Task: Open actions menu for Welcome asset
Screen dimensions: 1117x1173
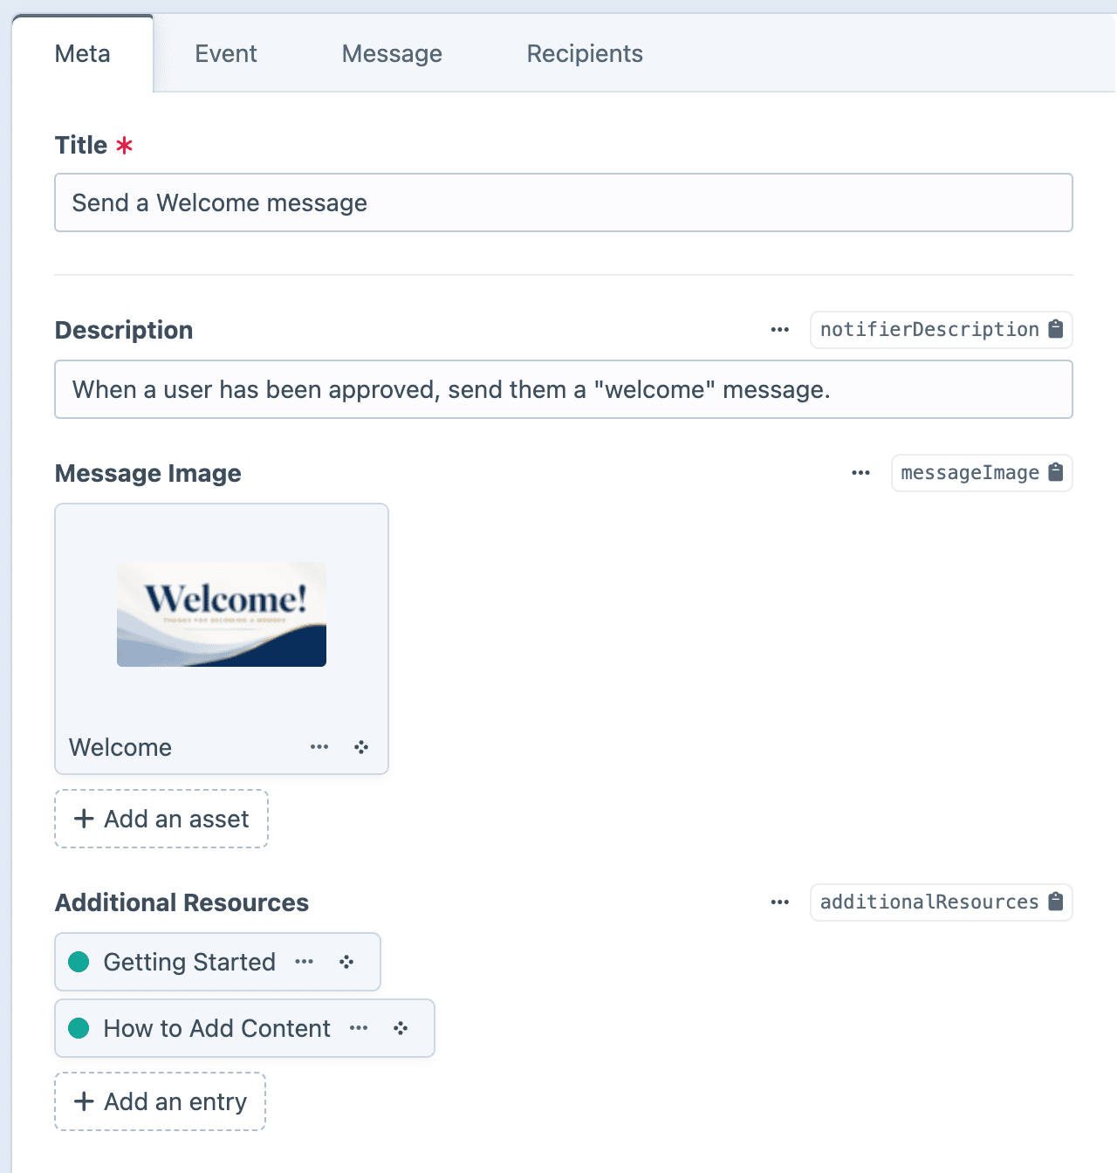Action: pos(319,747)
